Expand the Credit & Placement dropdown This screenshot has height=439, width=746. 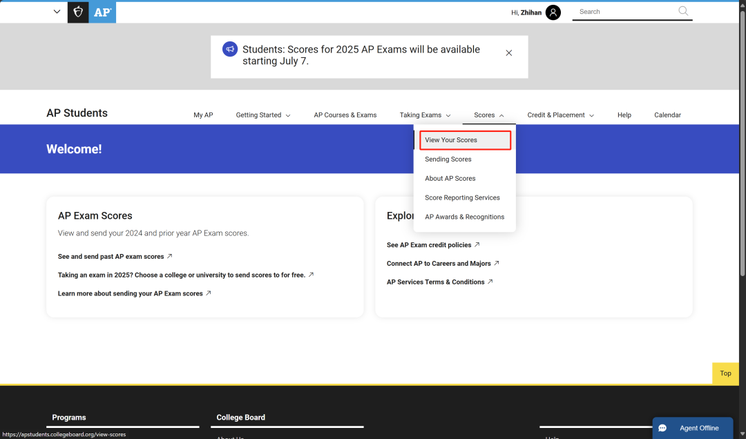pos(560,115)
